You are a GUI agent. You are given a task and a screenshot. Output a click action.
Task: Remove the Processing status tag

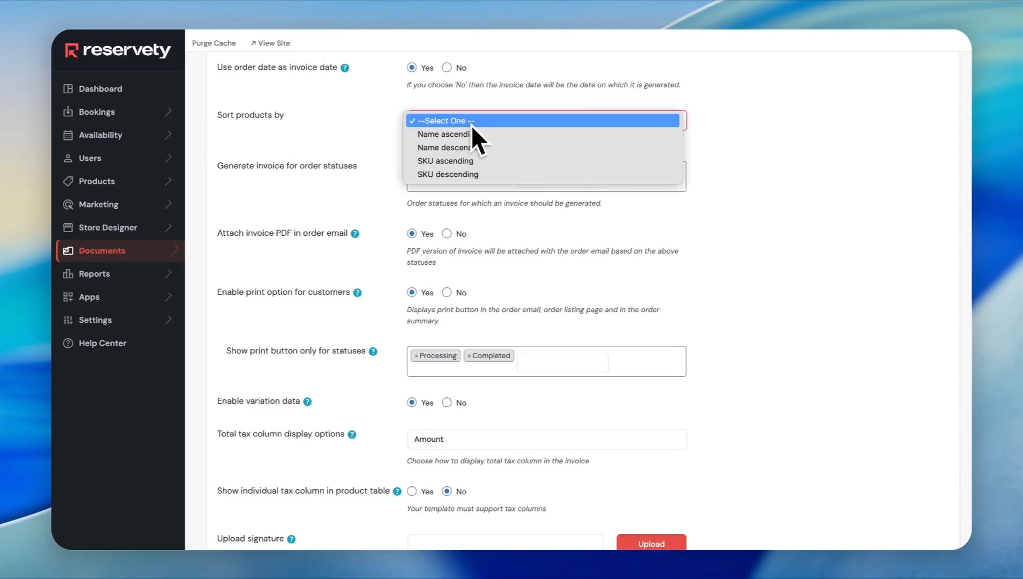416,356
